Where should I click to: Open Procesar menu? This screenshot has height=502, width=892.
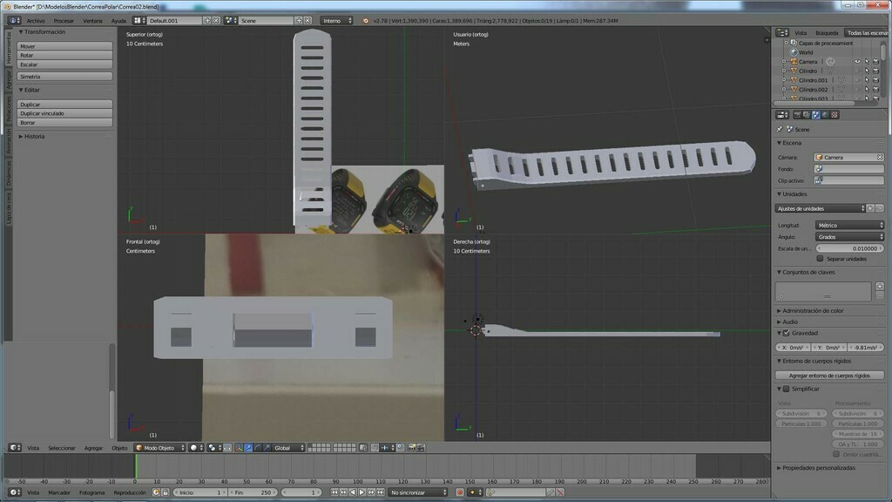pos(64,21)
